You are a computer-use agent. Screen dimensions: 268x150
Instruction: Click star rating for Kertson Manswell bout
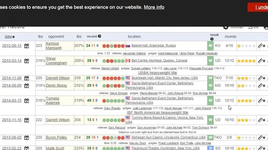tap(246, 46)
